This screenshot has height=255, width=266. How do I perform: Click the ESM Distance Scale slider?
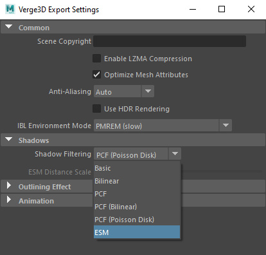pyautogui.click(x=222, y=171)
